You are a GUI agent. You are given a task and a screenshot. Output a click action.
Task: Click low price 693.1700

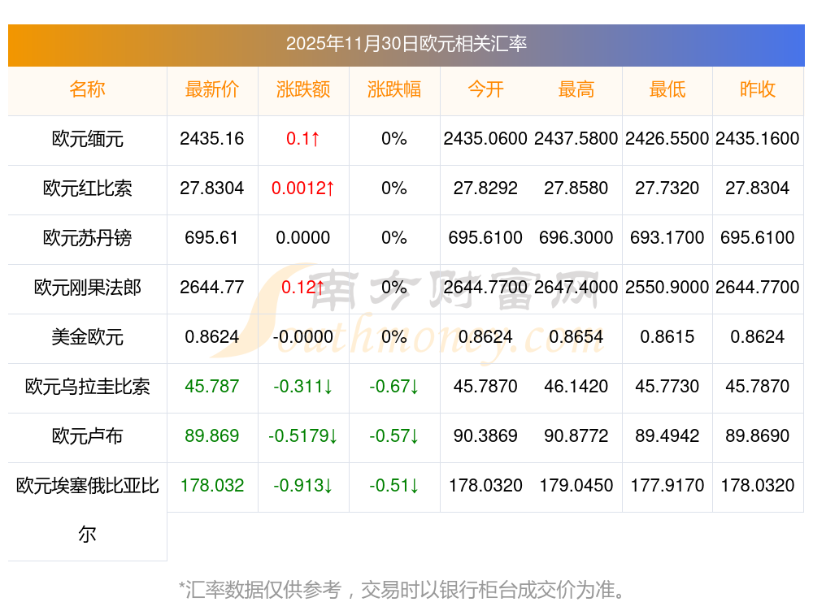point(667,238)
